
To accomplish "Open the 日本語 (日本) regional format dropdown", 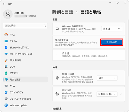I will click(107, 94).
